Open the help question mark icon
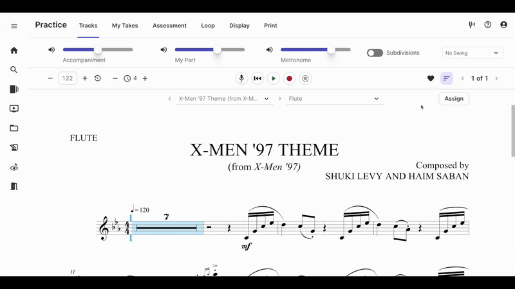 click(488, 25)
